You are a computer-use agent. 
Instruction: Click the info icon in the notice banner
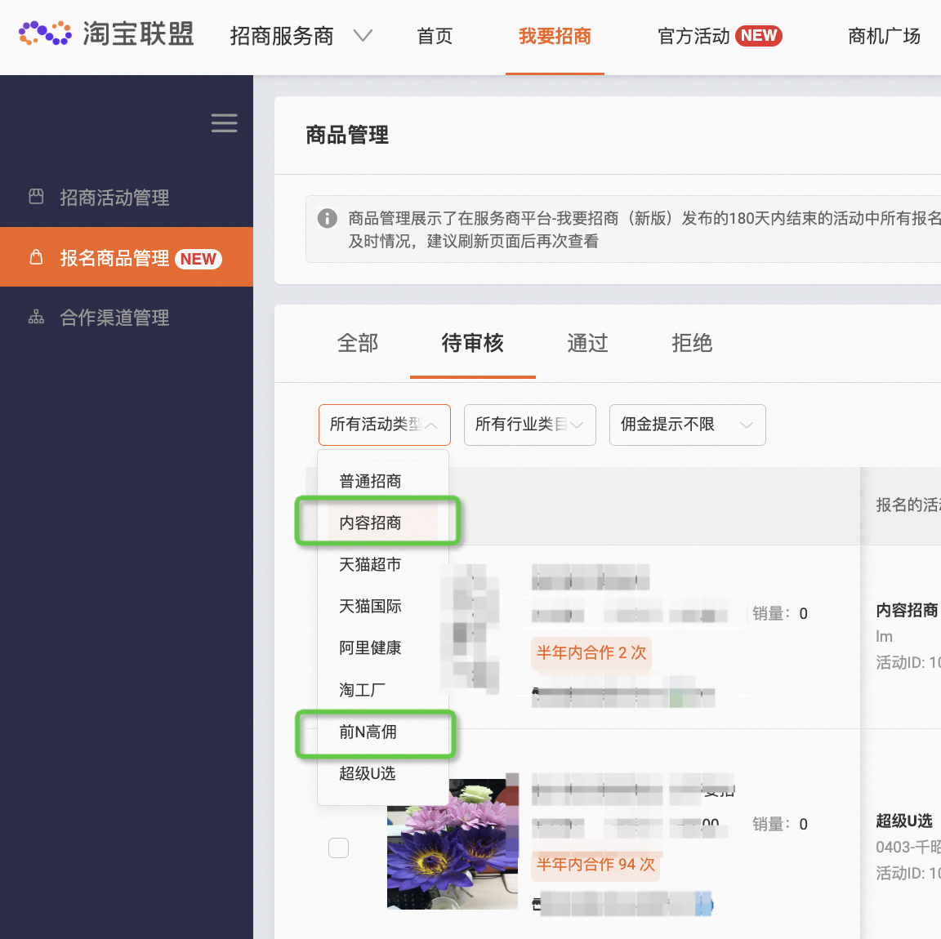click(x=327, y=218)
